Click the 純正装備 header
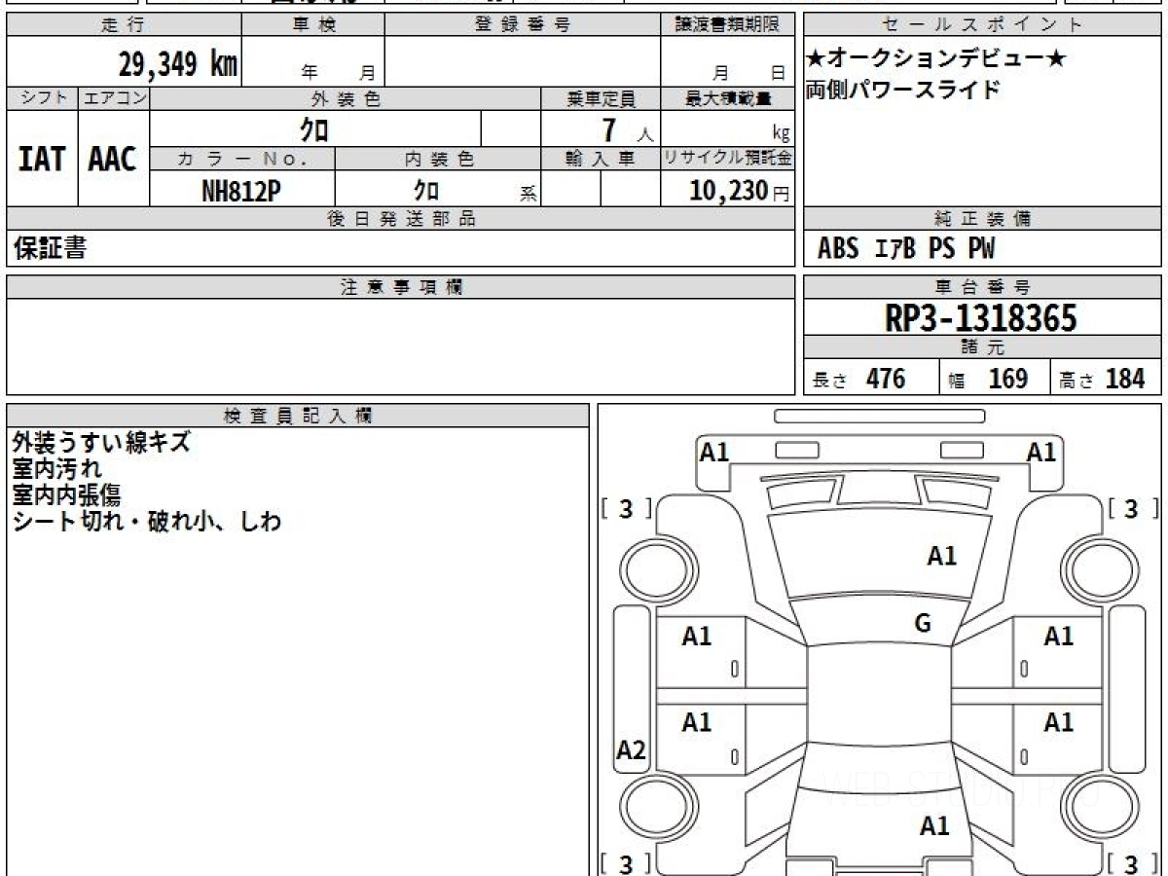This screenshot has height=876, width=1168. (x=983, y=219)
